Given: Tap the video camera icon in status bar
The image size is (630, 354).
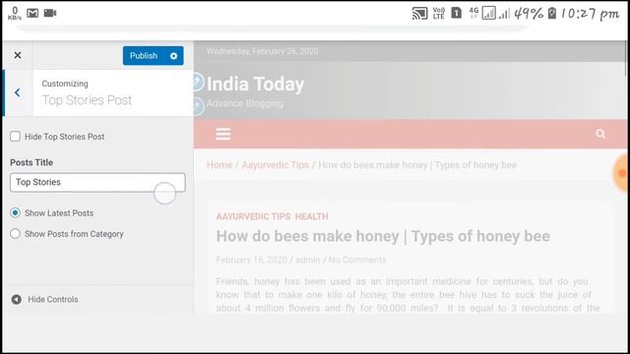Looking at the screenshot, I should (x=50, y=13).
